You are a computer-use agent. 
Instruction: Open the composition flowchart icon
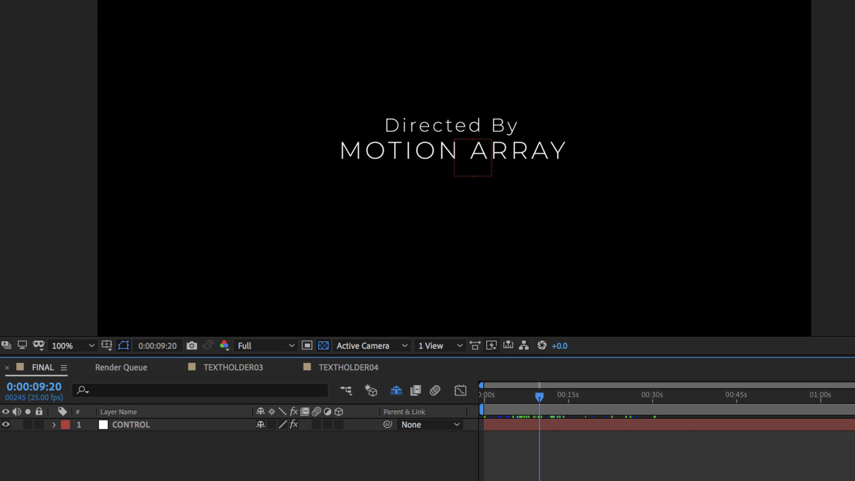click(524, 346)
